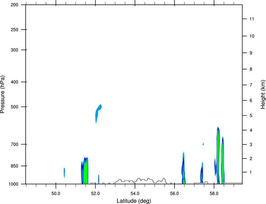This screenshot has height=204, width=266.
Task: Click the 300 pressure tick label
Action: pyautogui.click(x=14, y=50)
